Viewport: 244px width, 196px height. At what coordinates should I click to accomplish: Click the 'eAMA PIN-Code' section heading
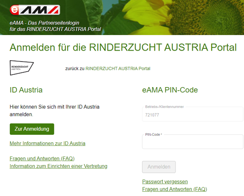coord(170,90)
